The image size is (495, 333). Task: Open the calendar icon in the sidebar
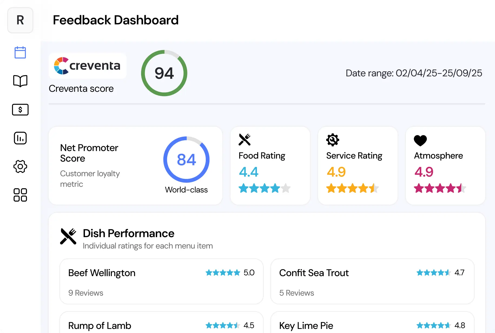pos(20,53)
